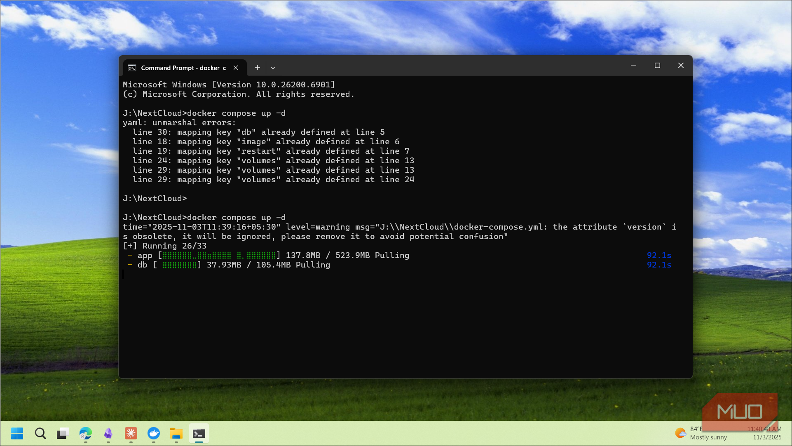Open Task View from taskbar
This screenshot has height=446, width=792.
tap(63, 433)
